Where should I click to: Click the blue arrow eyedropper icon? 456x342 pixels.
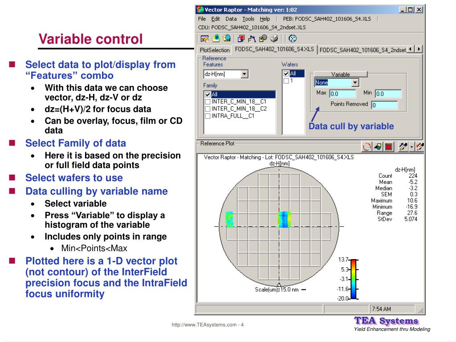pyautogui.click(x=403, y=147)
